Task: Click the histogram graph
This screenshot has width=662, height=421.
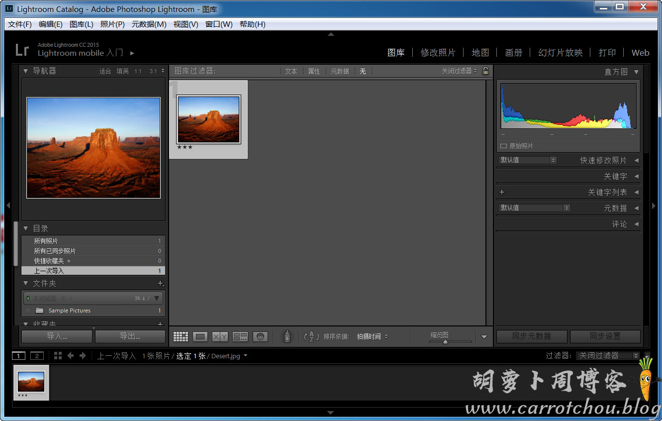Action: point(568,106)
